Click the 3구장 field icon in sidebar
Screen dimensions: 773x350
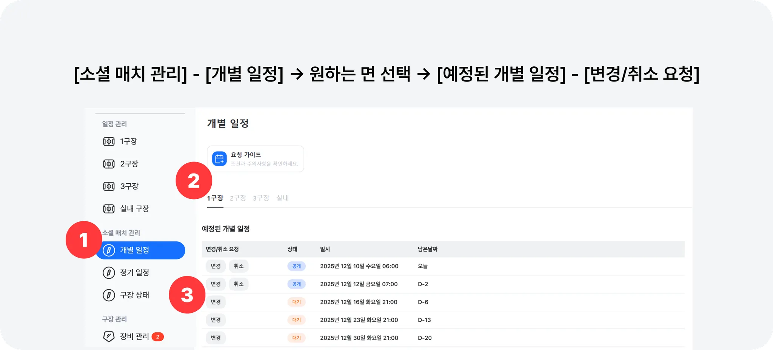pyautogui.click(x=109, y=186)
